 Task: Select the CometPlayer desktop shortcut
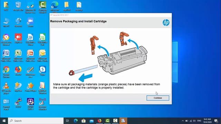coord(30,87)
